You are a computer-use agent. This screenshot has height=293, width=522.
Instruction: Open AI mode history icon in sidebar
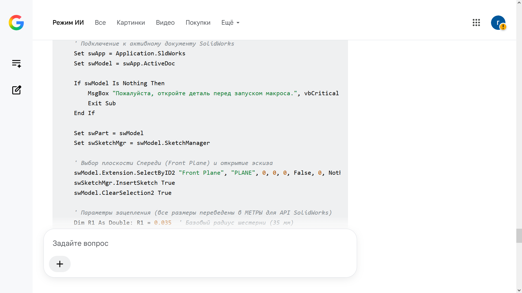[16, 64]
